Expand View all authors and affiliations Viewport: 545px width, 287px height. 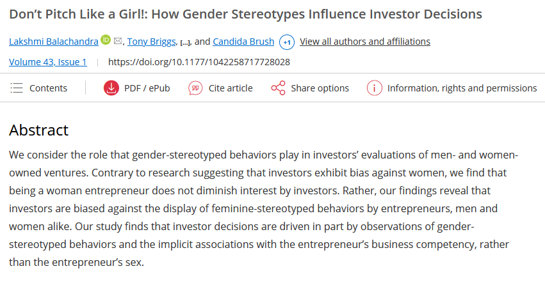[x=365, y=42]
